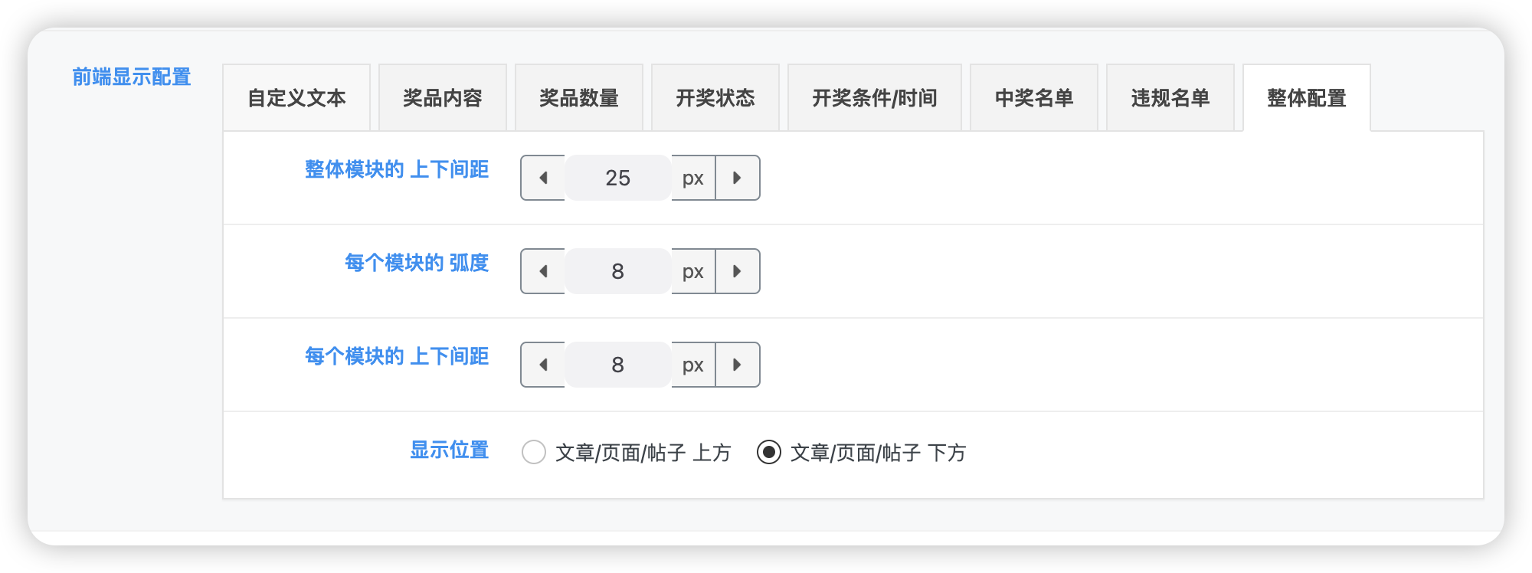Increase 每个模块的 上下间距 with right arrow
Viewport: 1532px width, 573px height.
coord(737,365)
